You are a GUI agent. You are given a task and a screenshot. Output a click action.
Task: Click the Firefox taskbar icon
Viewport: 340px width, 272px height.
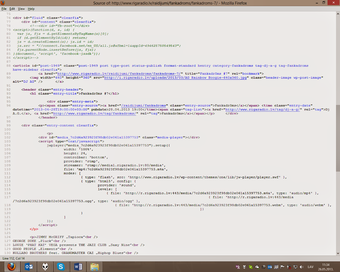point(12,267)
